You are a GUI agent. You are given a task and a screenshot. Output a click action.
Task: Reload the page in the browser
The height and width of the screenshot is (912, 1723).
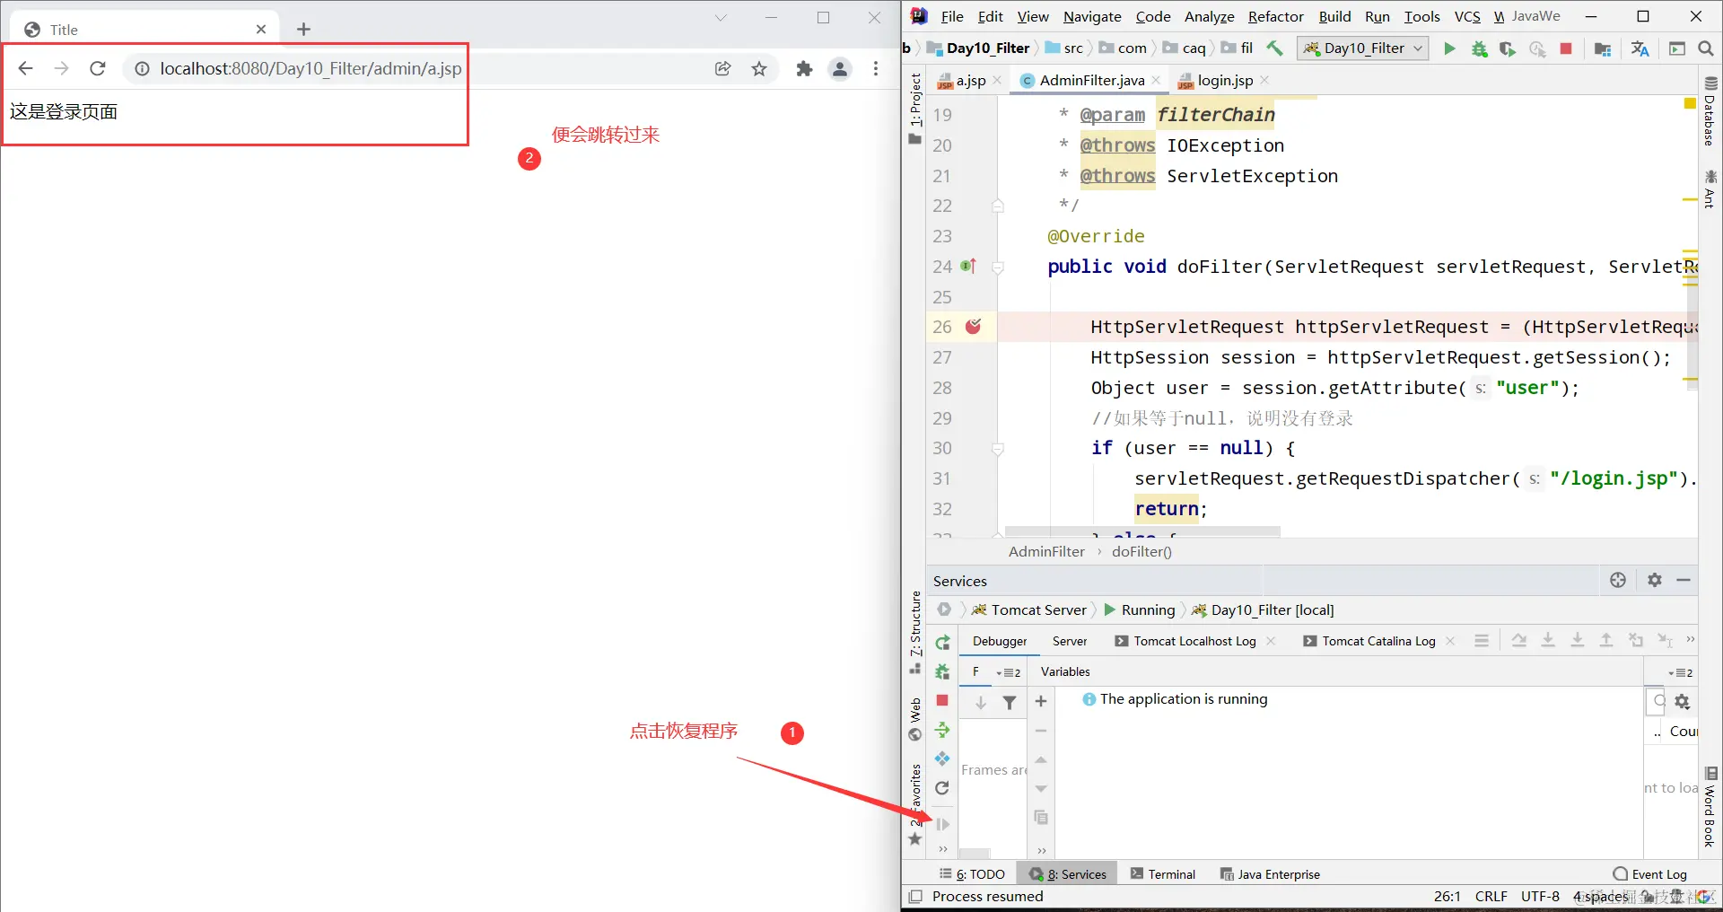[x=98, y=68]
